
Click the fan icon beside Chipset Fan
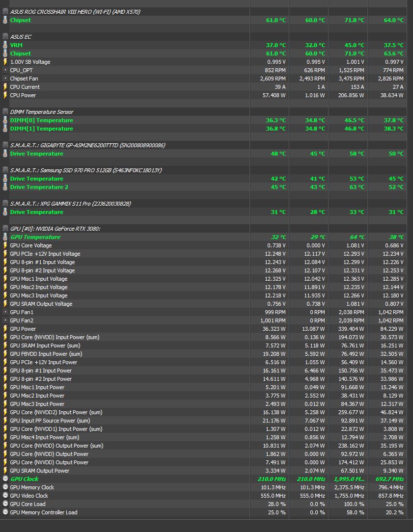(5, 79)
